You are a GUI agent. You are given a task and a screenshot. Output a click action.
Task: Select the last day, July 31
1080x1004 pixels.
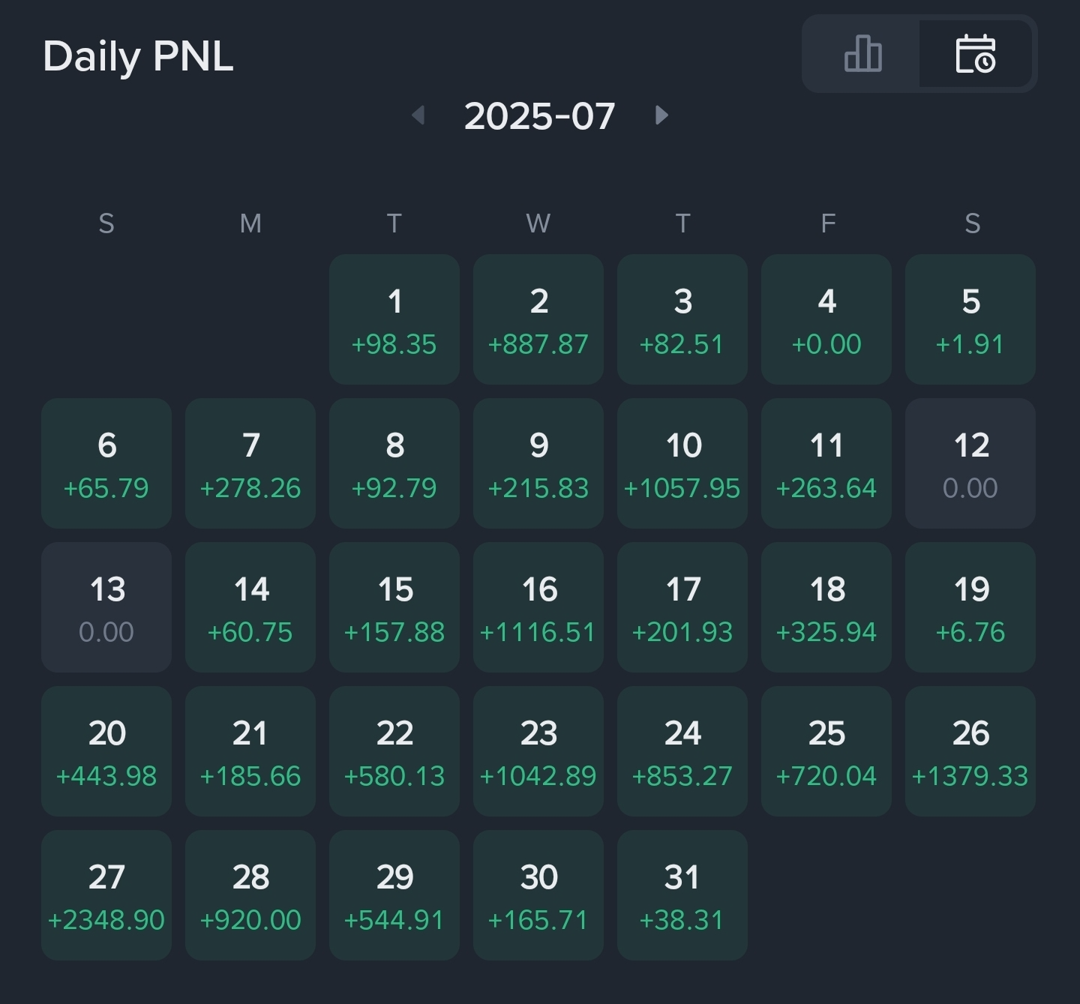tap(682, 894)
